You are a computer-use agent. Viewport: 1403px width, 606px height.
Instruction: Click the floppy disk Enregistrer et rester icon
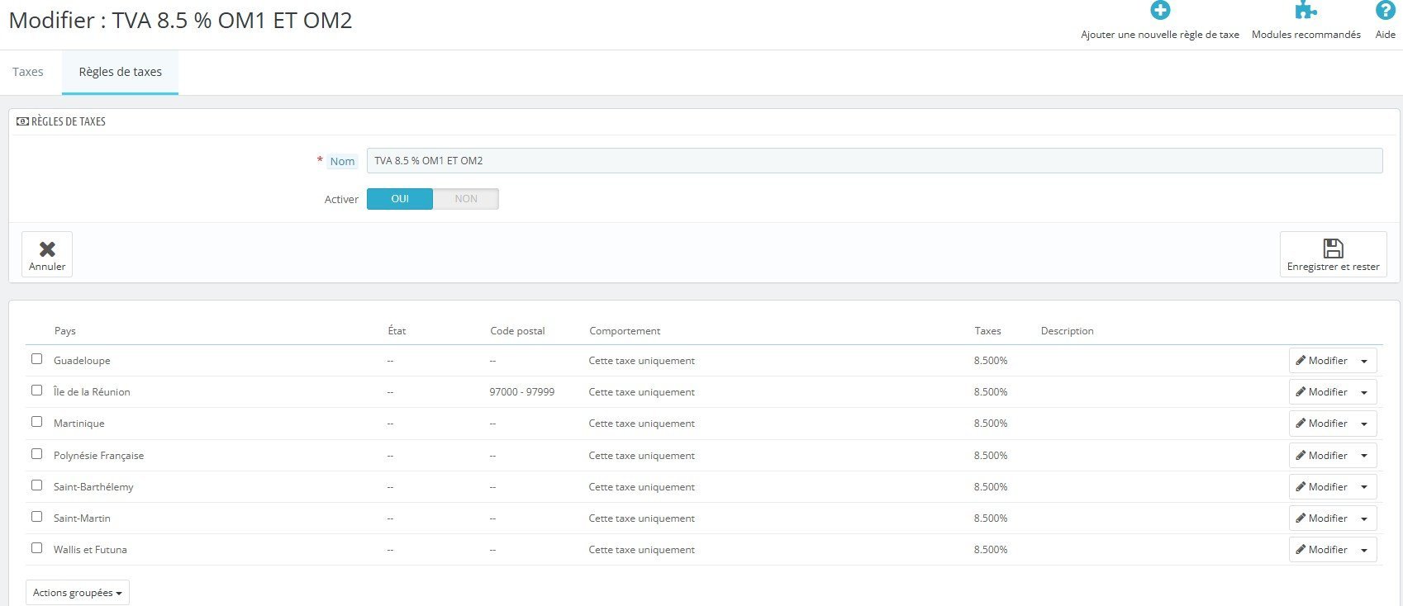pos(1333,249)
